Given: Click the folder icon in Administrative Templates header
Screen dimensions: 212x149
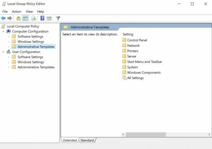Looking at the screenshot, I should coord(66,27).
